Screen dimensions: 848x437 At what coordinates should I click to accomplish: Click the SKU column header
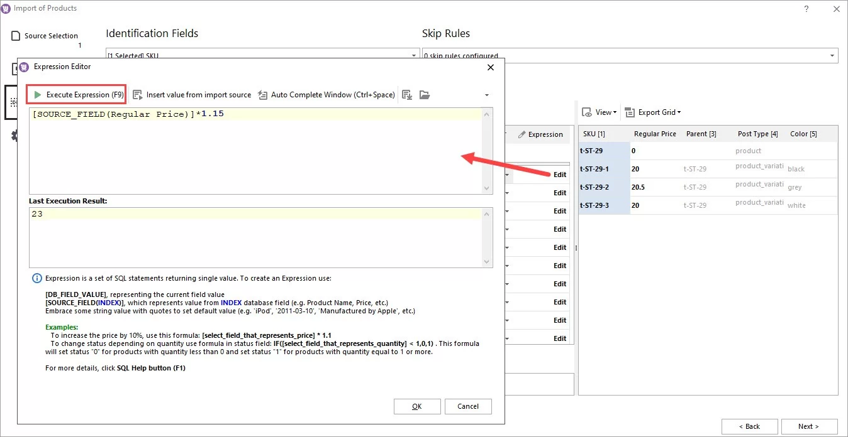pos(596,133)
